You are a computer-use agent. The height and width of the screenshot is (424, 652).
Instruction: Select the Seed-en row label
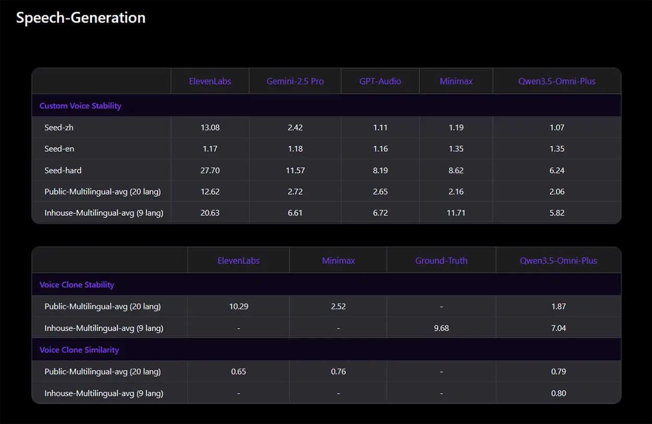coord(59,149)
